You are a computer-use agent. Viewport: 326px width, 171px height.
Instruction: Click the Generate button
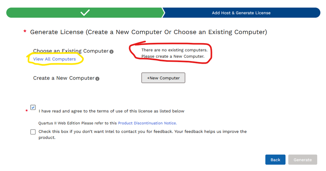(x=303, y=160)
